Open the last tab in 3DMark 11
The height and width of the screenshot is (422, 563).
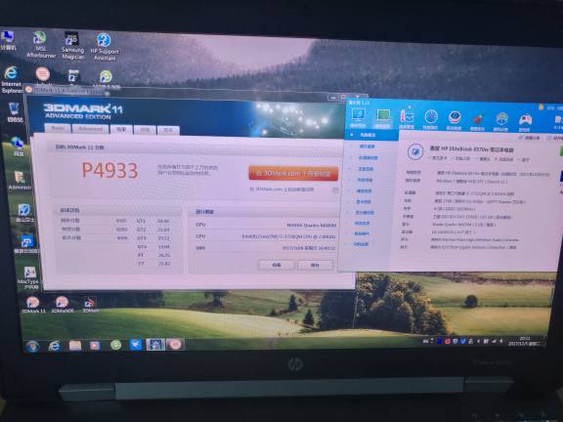[168, 130]
